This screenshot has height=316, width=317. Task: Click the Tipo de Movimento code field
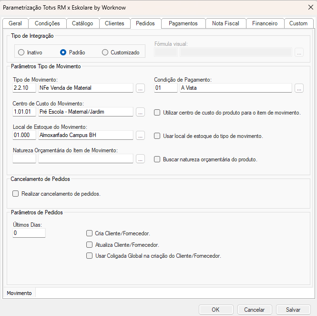point(24,88)
